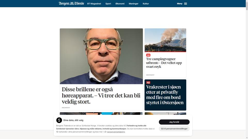Open the Økonomi section
This screenshot has height=139, width=248.
120,4
